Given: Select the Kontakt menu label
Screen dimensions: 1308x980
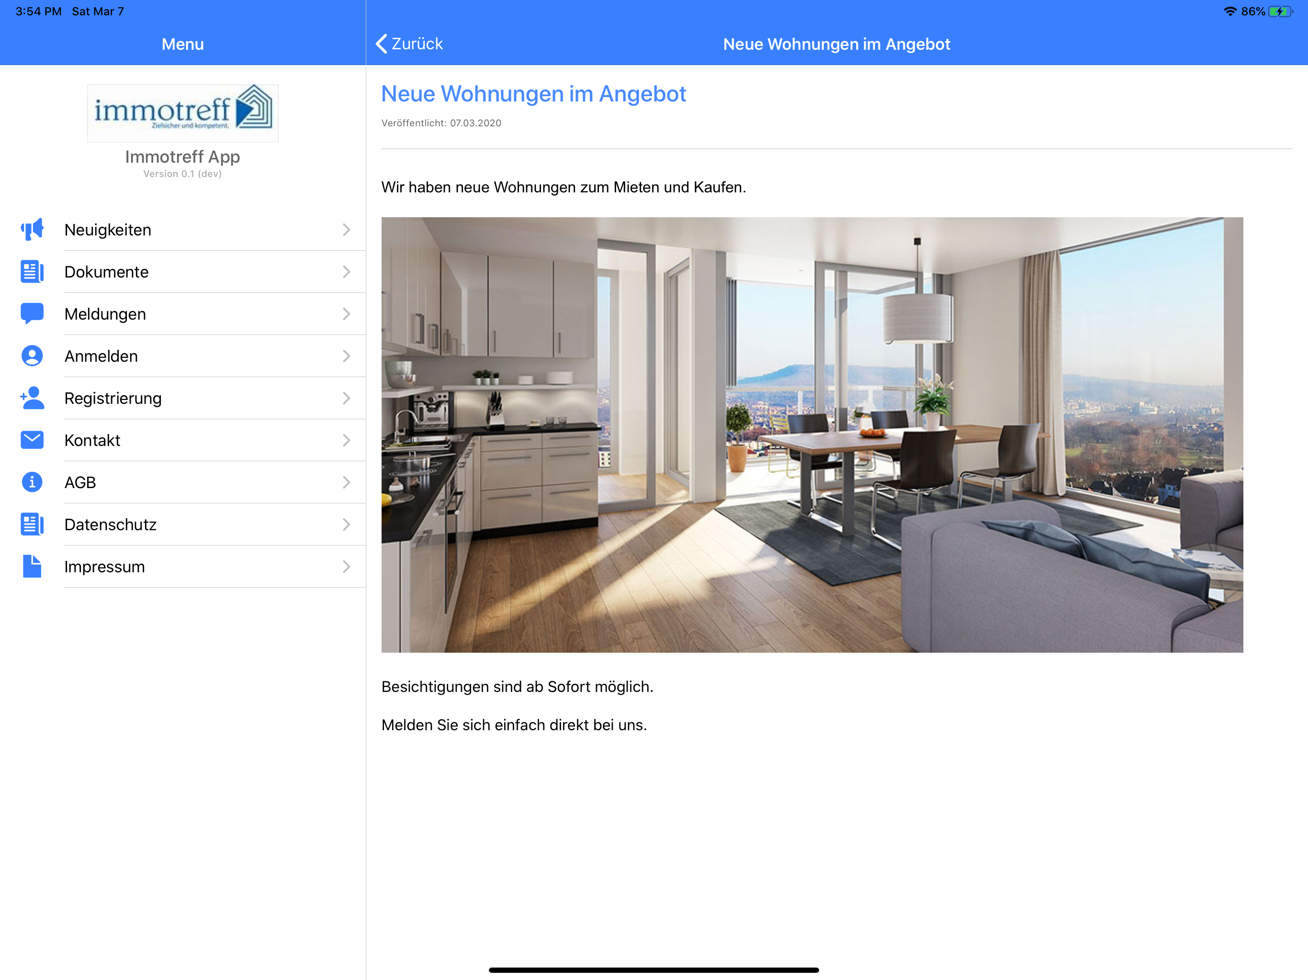Looking at the screenshot, I should coord(92,440).
